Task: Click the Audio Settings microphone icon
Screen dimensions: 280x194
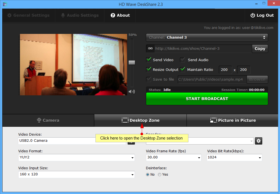Action: click(x=63, y=15)
